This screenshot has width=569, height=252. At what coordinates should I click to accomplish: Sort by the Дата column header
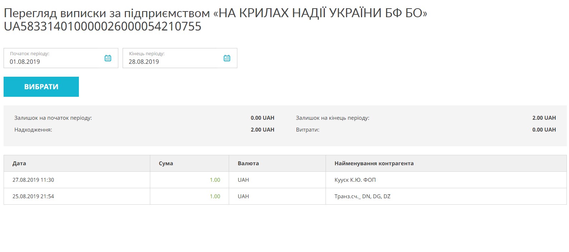(19, 163)
